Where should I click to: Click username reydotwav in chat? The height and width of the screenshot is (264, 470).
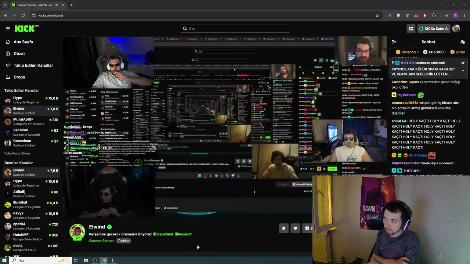(406, 95)
